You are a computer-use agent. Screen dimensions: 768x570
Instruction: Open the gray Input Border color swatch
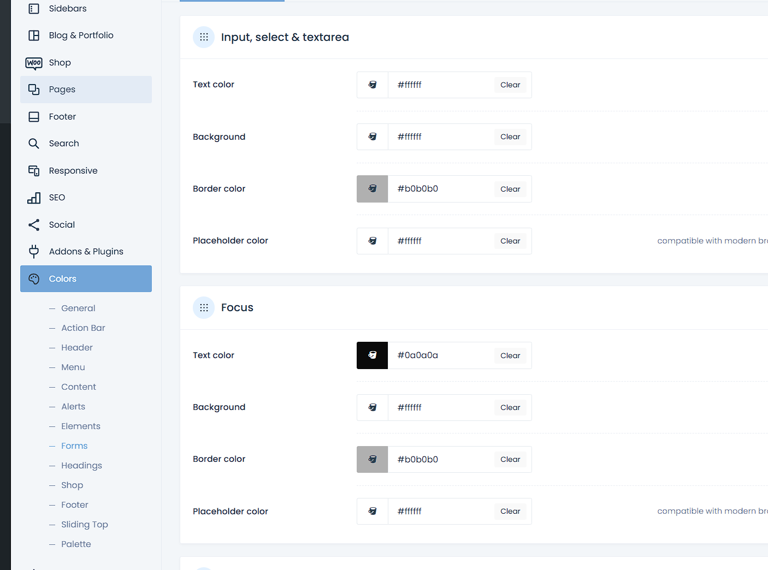click(372, 189)
